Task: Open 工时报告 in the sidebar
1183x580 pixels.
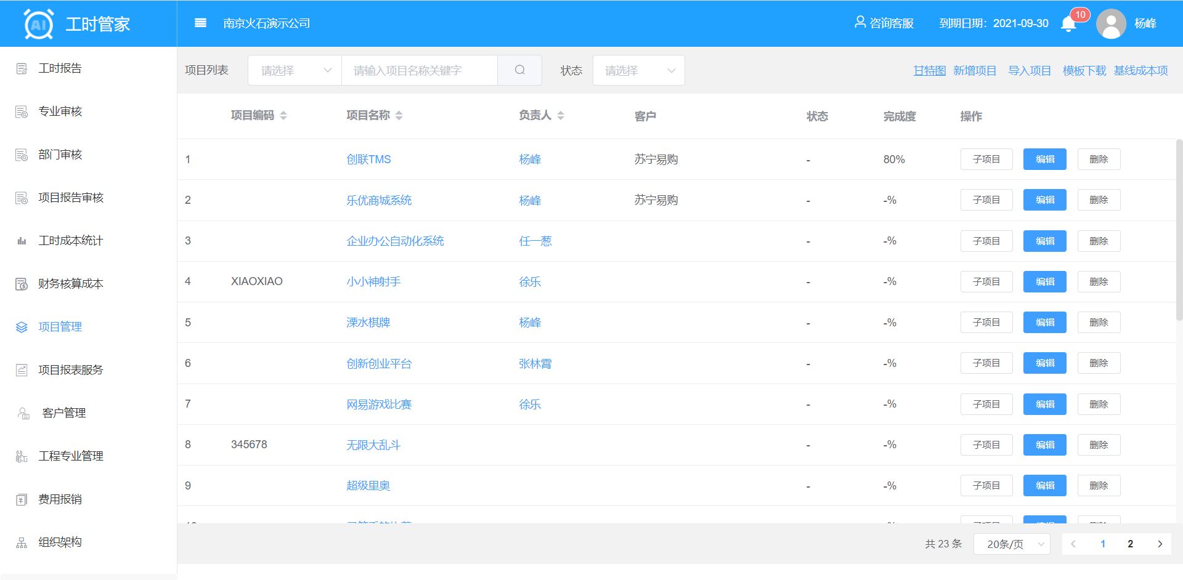Action: pyautogui.click(x=60, y=68)
